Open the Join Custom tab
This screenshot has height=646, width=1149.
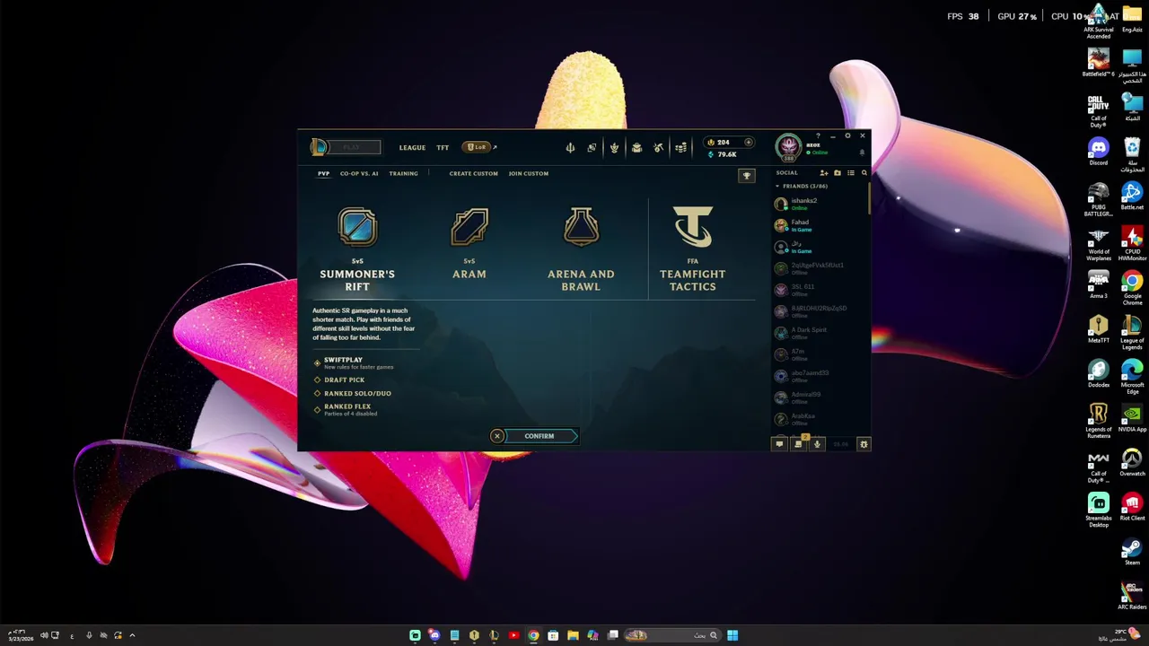(x=529, y=173)
